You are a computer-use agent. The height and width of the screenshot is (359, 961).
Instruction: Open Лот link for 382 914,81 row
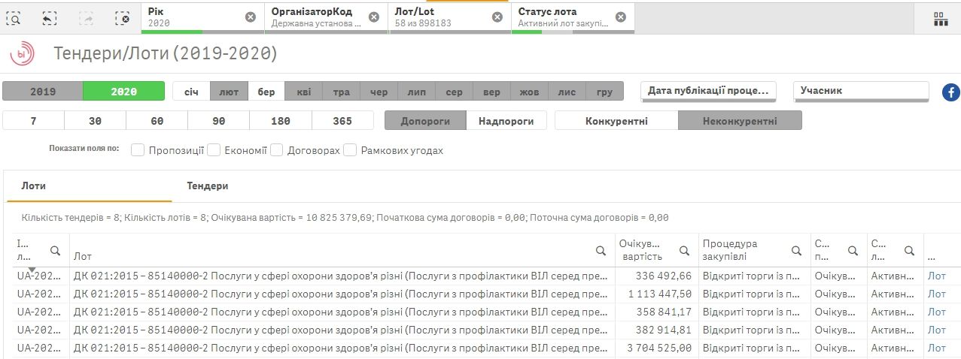tap(936, 330)
